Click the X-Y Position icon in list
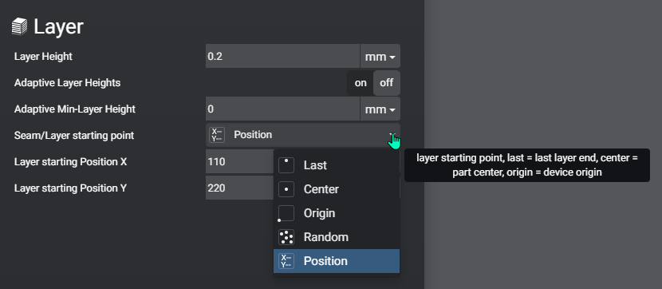 (286, 261)
